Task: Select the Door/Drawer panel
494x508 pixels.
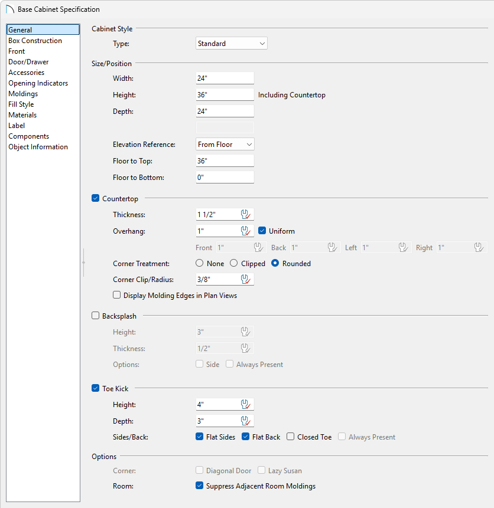Action: (x=28, y=61)
